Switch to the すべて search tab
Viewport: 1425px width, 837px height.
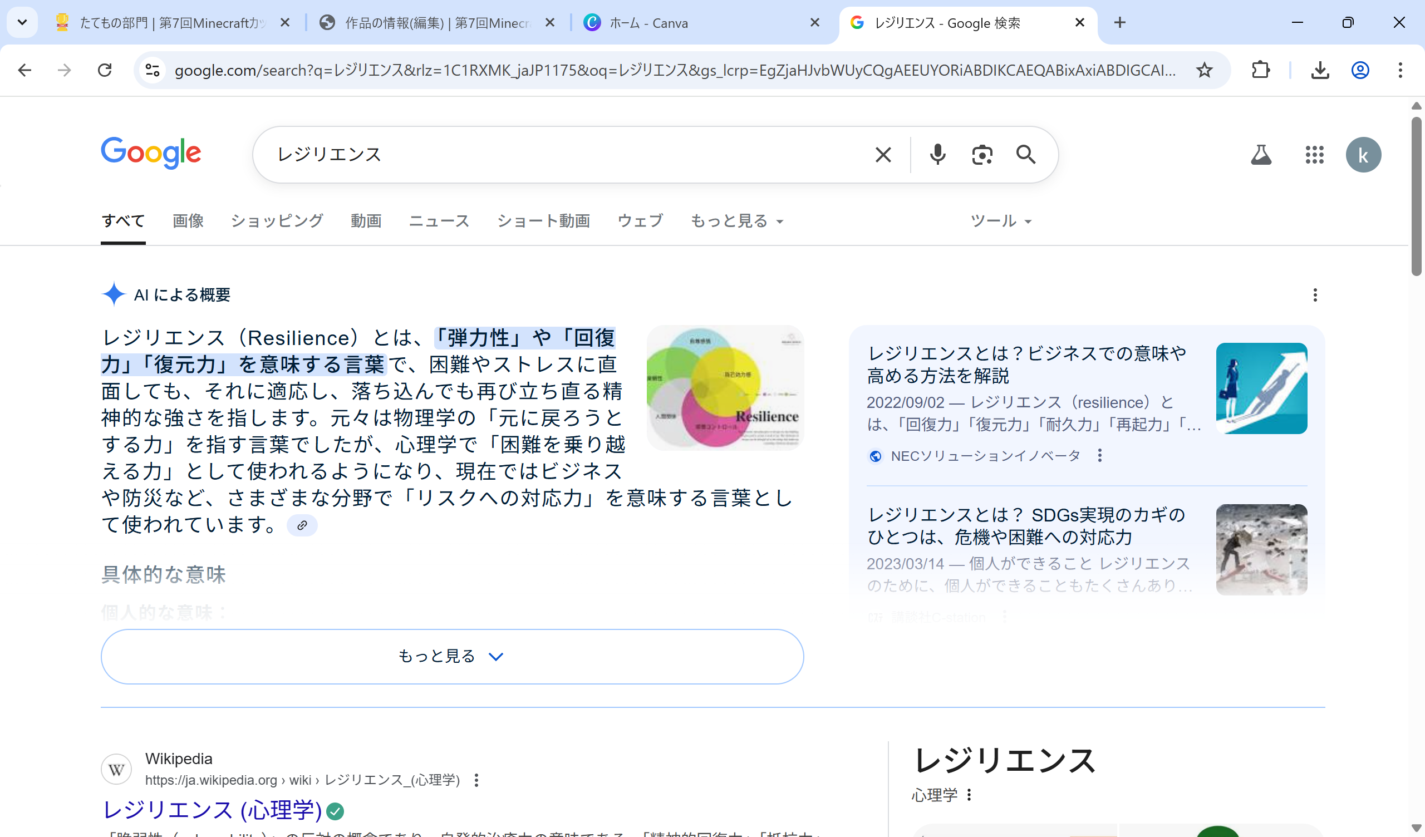(x=123, y=220)
